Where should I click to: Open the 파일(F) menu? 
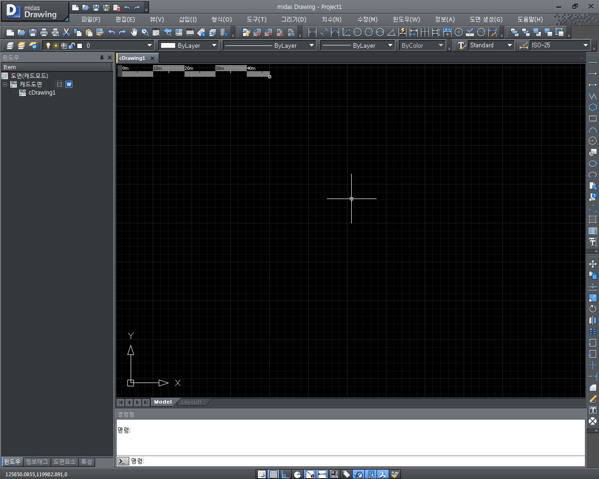pyautogui.click(x=90, y=19)
